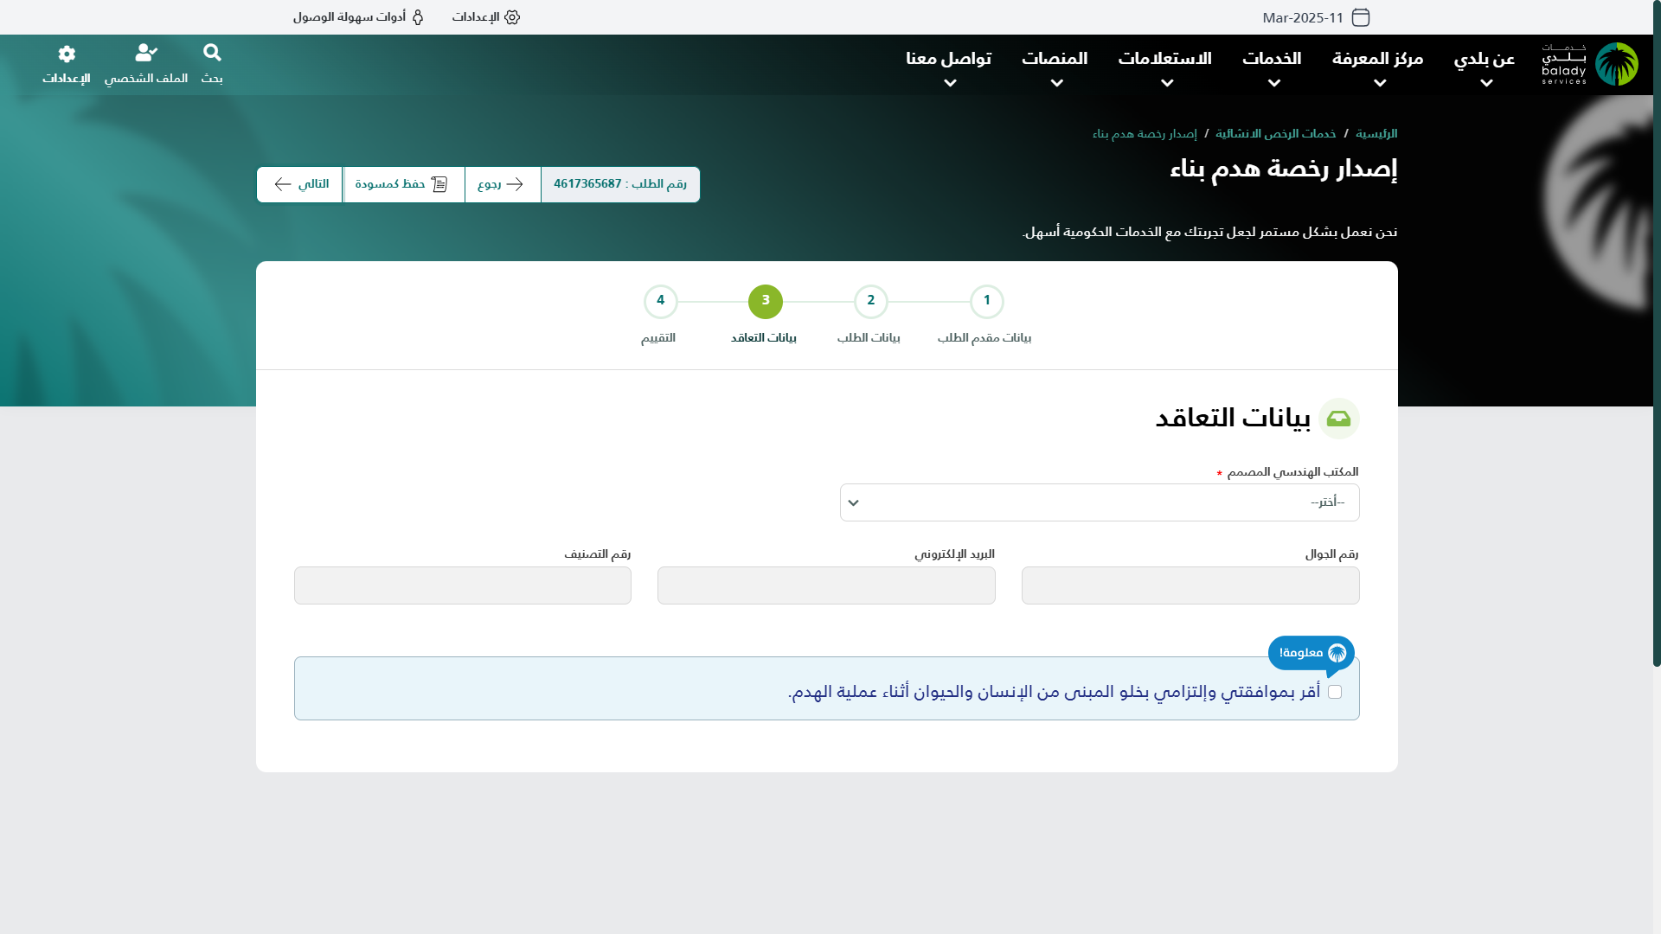Expand the الاستعلامات navigation menu
This screenshot has width=1661, height=934.
click(1164, 59)
